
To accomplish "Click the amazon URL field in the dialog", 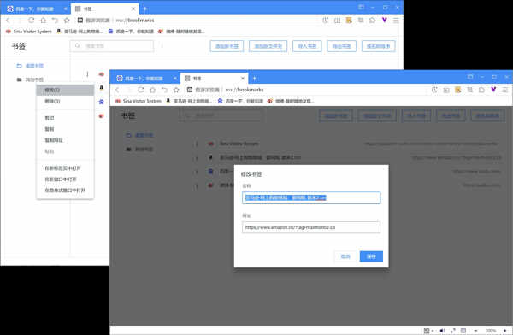I will pos(311,227).
